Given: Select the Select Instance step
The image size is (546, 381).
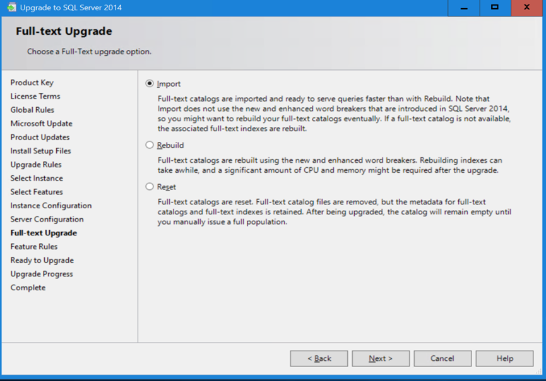Looking at the screenshot, I should (x=37, y=178).
